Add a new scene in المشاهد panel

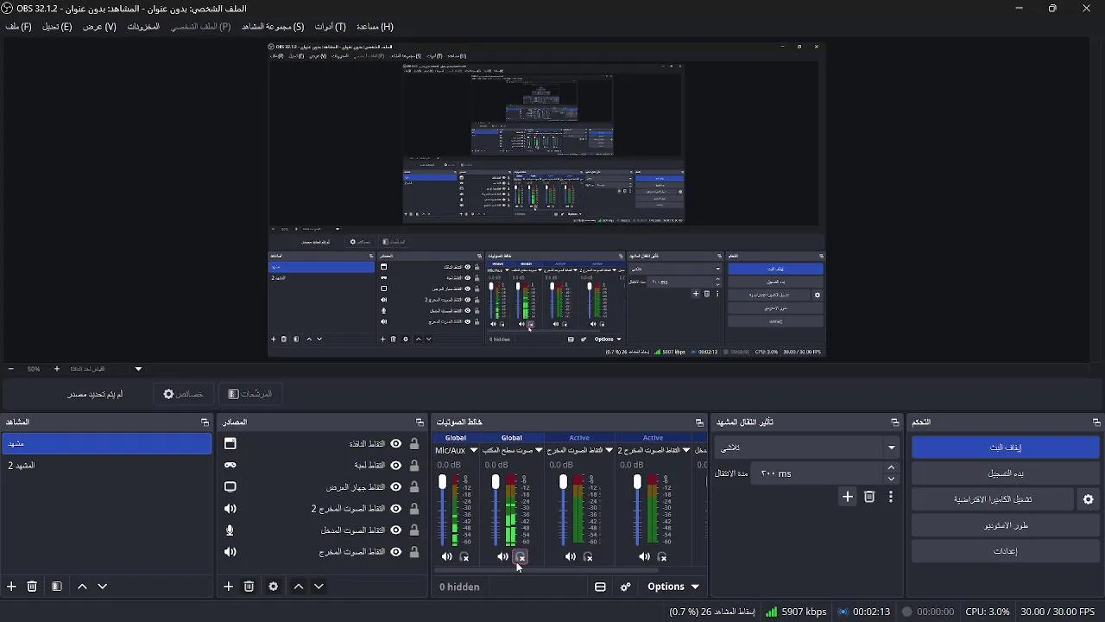(x=11, y=586)
